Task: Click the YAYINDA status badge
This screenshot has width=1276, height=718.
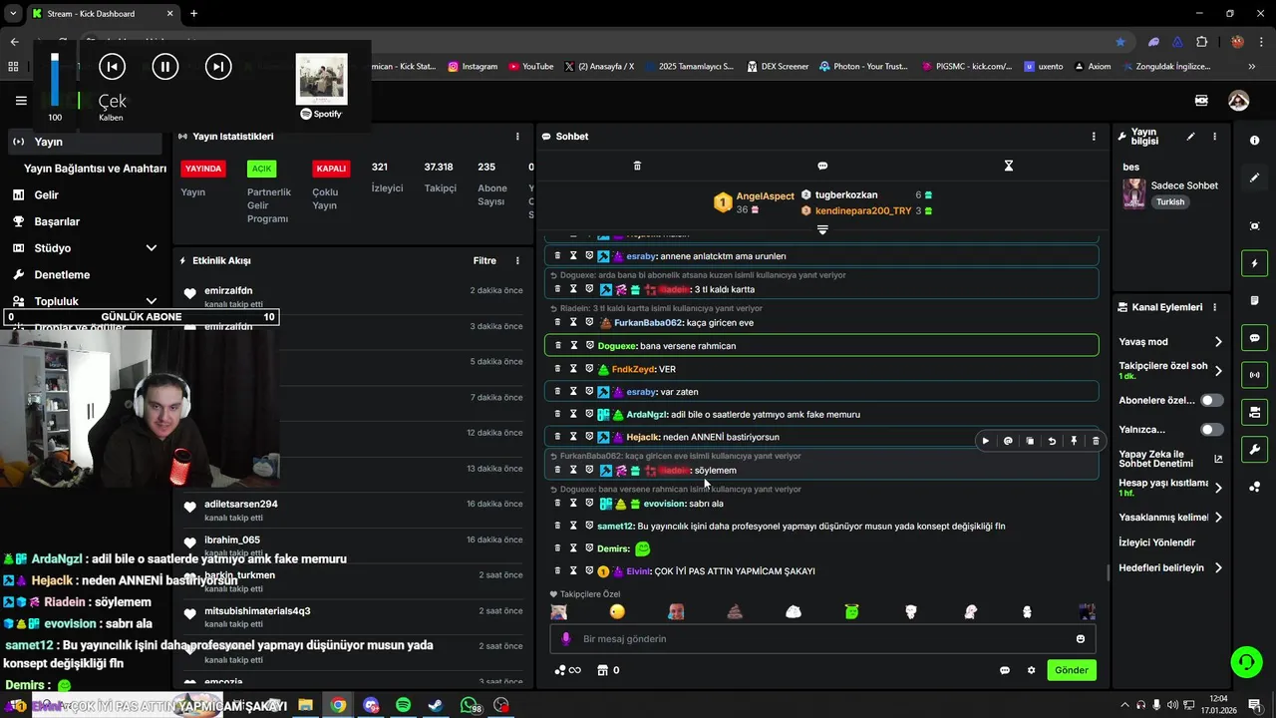Action: [202, 169]
